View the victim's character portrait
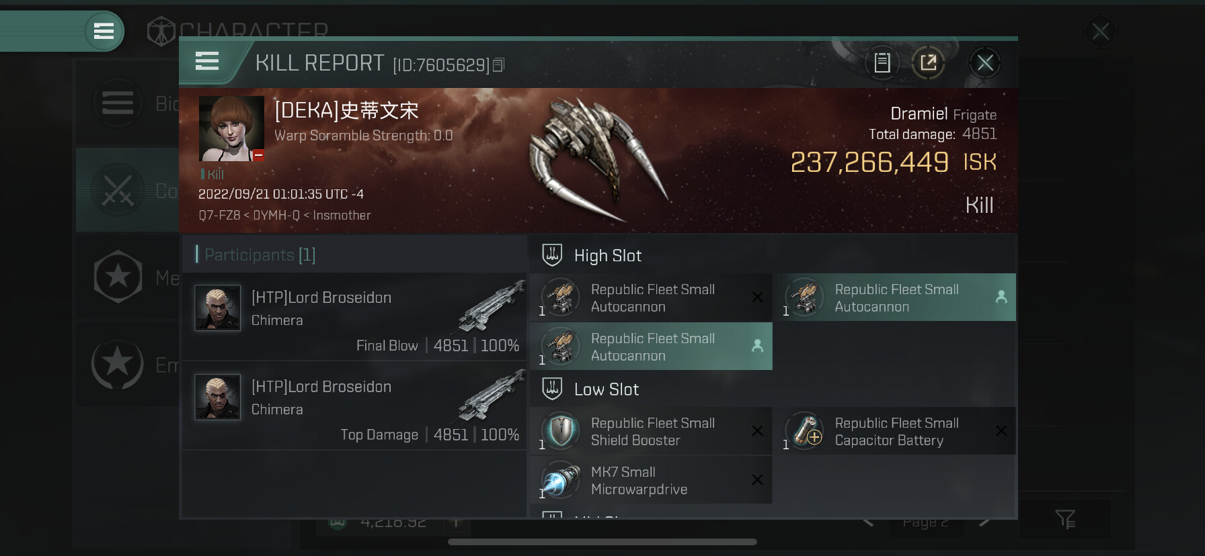Screen dimensions: 1205x556 231,128
